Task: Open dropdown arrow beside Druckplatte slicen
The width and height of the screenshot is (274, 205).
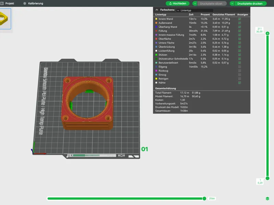Action: [x=195, y=3]
